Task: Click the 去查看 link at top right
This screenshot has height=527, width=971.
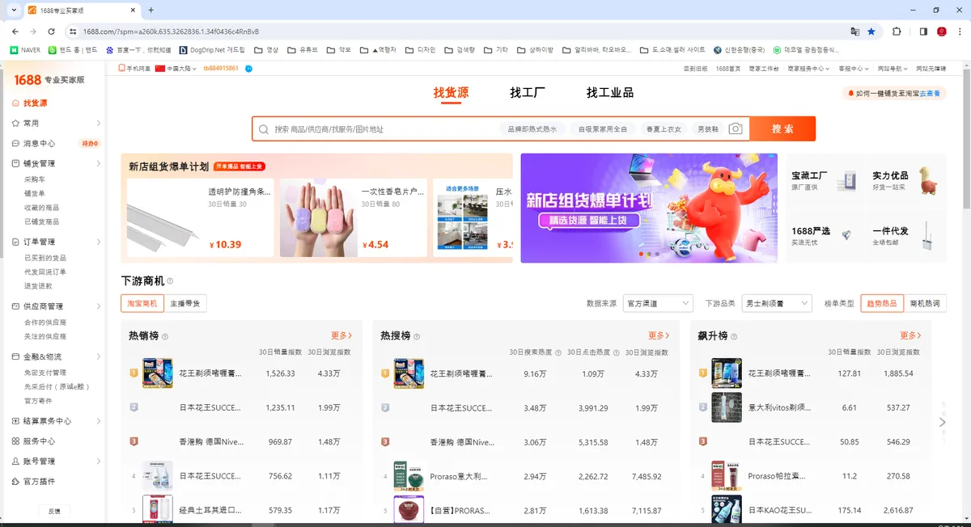Action: click(x=930, y=94)
